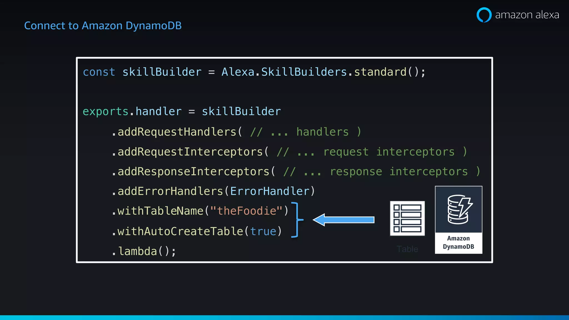Click the 'response interceptors' comment text

click(399, 171)
